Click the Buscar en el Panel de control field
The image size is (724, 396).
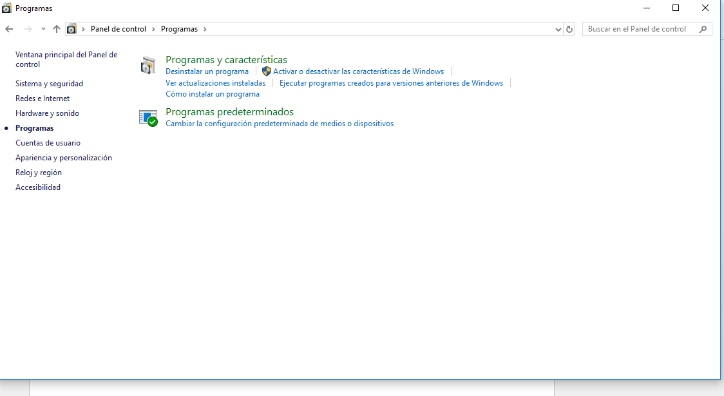[647, 29]
